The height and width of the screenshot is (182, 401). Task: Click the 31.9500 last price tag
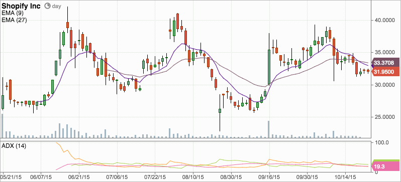[x=386, y=72]
